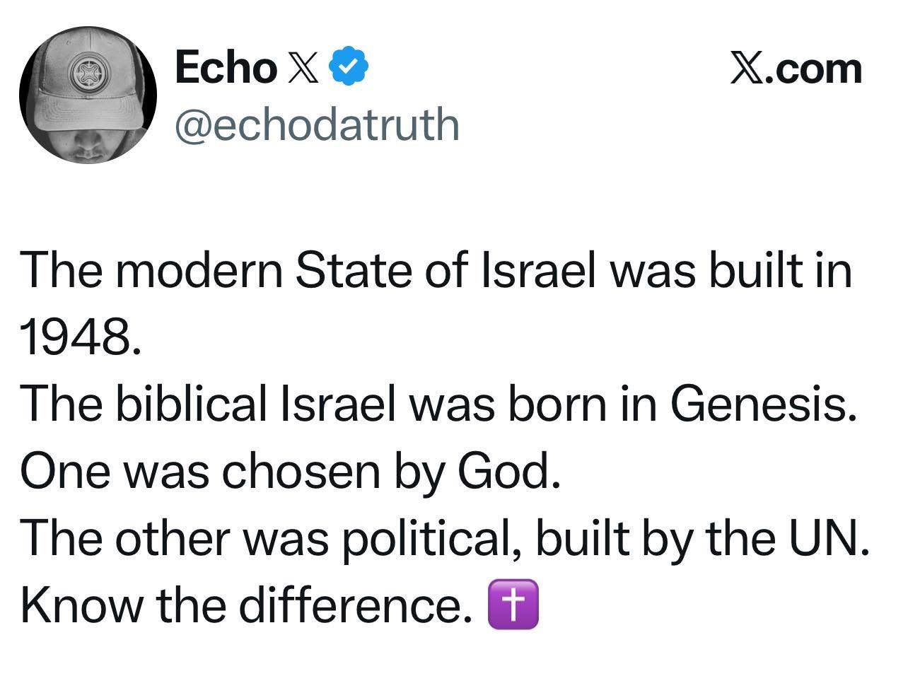Viewport: 908px width, 693px height.
Task: Click the text 'Know the difference.'
Action: tap(247, 605)
